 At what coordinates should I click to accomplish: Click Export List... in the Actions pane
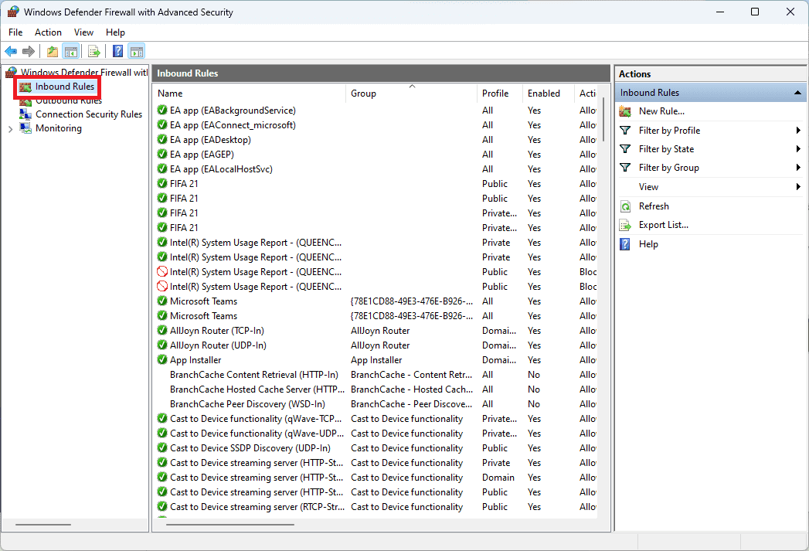(x=663, y=225)
